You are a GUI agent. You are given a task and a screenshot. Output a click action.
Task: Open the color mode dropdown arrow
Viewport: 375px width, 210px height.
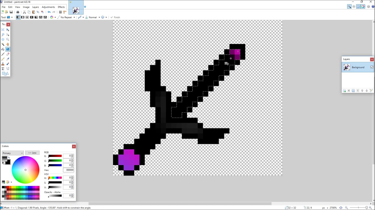pos(55,17)
